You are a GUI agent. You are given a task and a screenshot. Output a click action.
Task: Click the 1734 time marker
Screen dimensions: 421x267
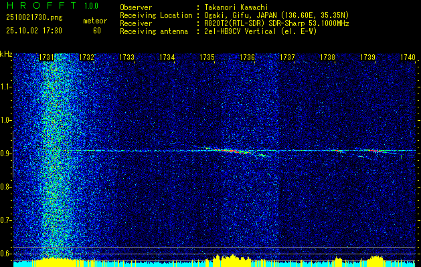tap(167, 57)
